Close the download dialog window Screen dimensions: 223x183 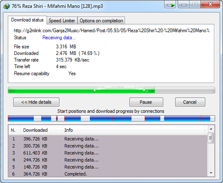(x=210, y=5)
